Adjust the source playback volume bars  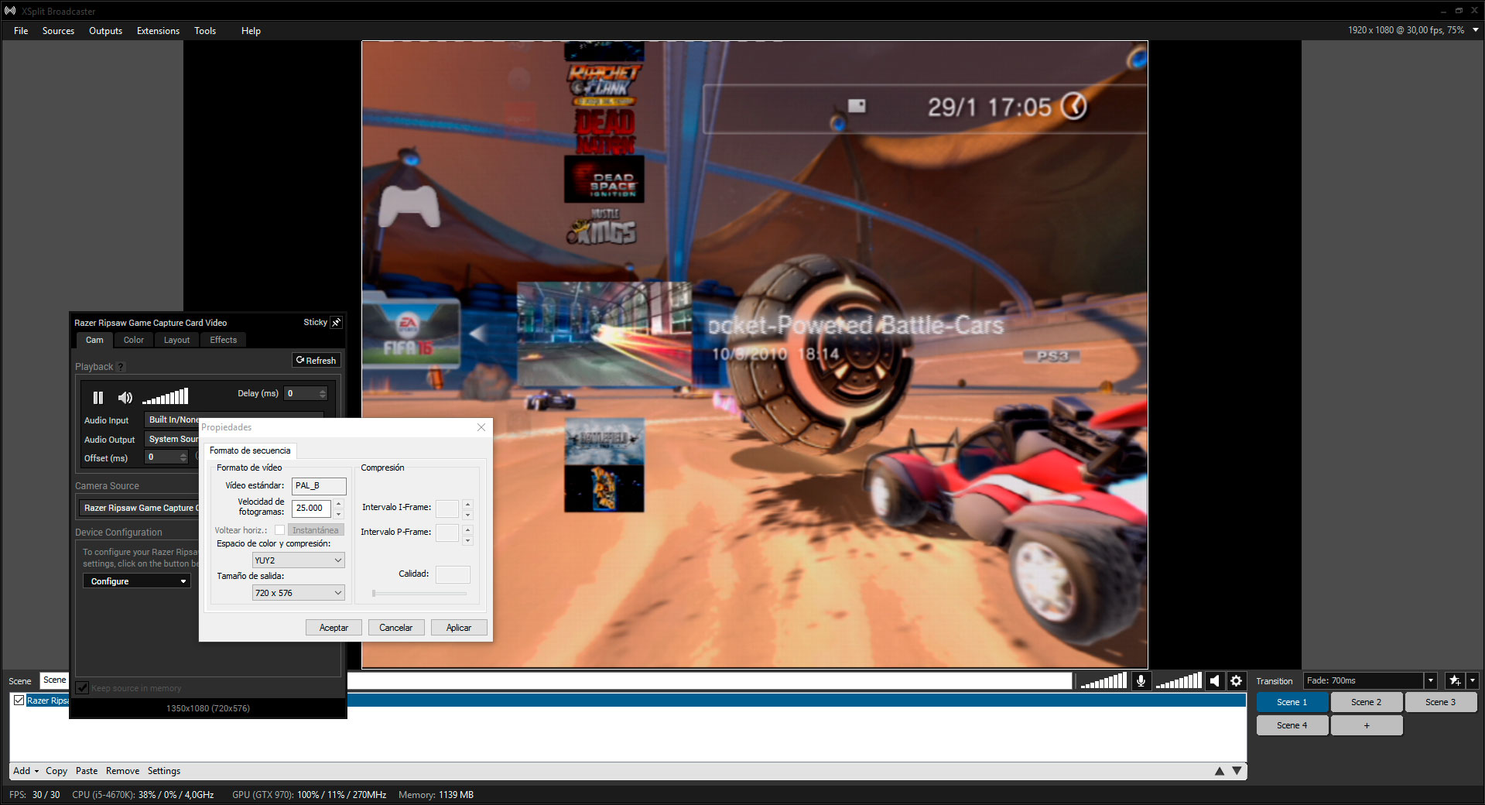tap(166, 396)
